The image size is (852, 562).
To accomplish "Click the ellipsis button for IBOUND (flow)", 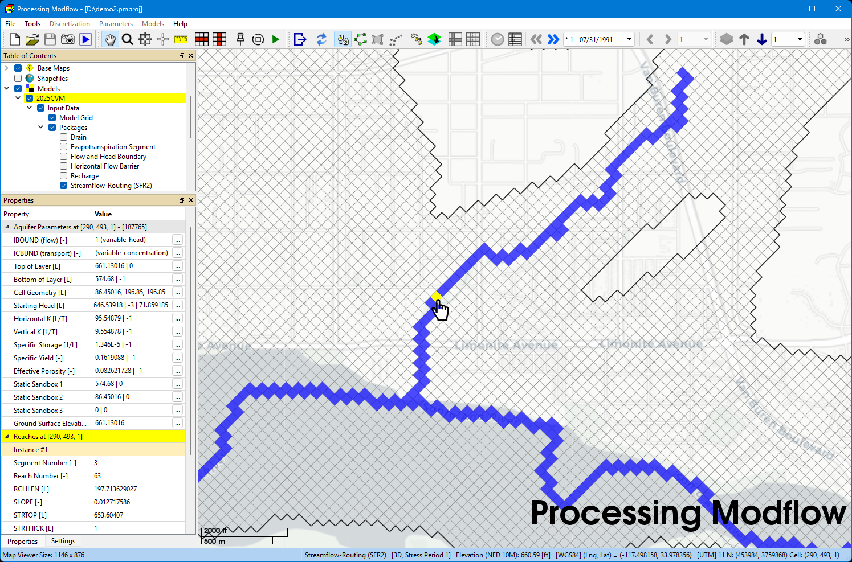I will pyautogui.click(x=178, y=240).
